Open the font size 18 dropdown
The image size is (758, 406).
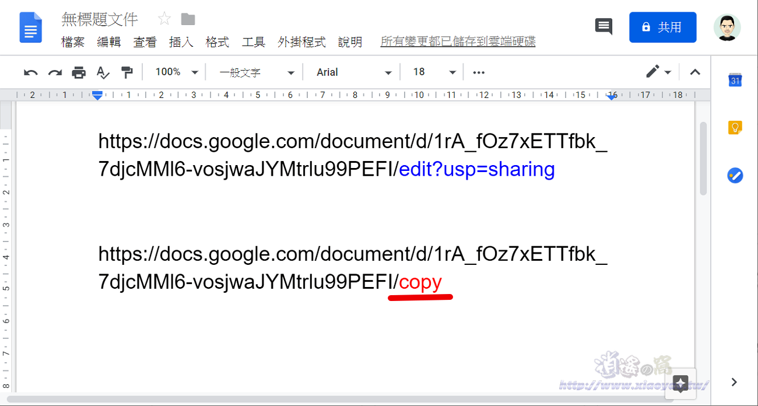tap(434, 72)
